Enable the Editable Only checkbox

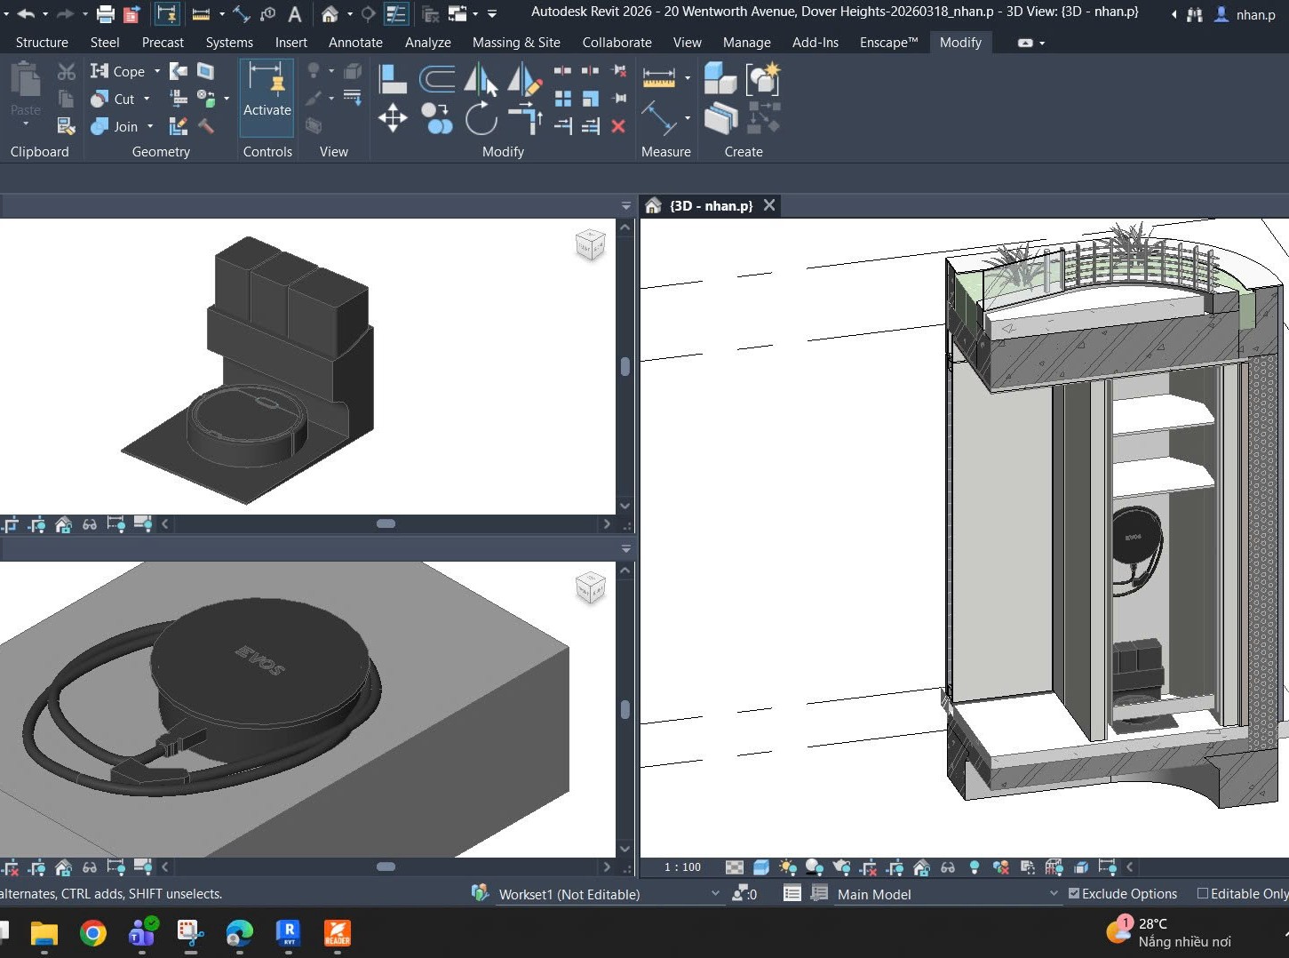click(x=1203, y=893)
